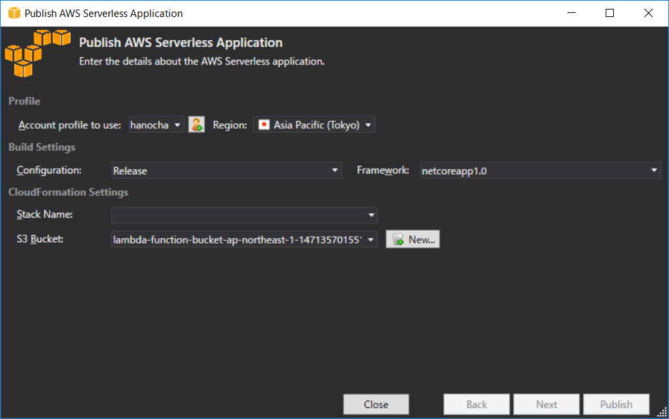Create a new S3 bucket with New...
The width and height of the screenshot is (669, 419).
click(413, 239)
